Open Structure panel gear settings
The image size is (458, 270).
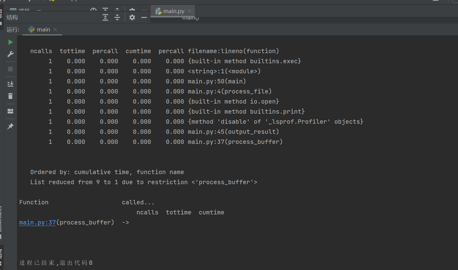[132, 17]
